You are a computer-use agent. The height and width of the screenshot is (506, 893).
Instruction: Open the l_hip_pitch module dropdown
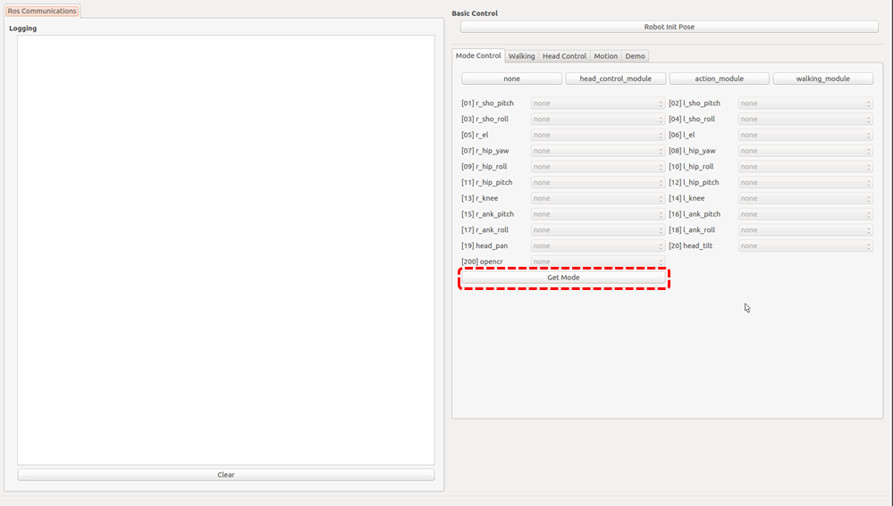[805, 183]
